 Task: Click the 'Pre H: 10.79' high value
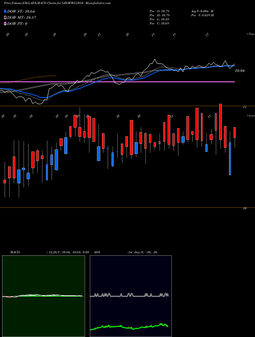coord(159,15)
